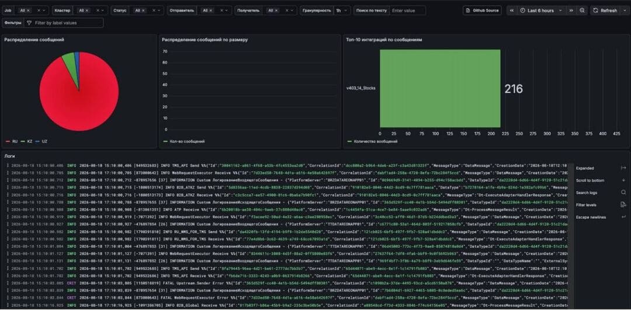The width and height of the screenshot is (631, 310).
Task: Open menu of Upstream.Sender Error log row
Action: [8, 283]
